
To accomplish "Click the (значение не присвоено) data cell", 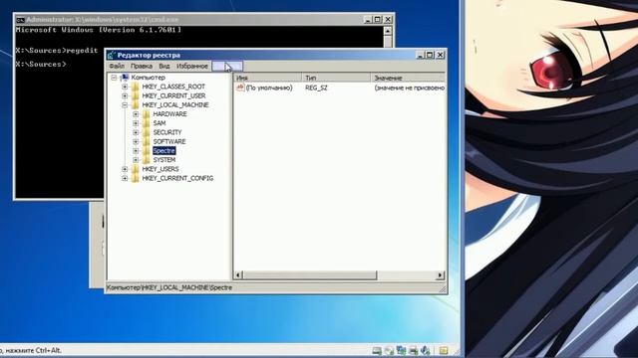I will tap(410, 88).
